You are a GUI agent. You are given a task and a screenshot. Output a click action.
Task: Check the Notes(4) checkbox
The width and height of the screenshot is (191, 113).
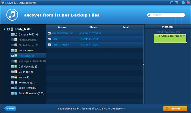12,77
